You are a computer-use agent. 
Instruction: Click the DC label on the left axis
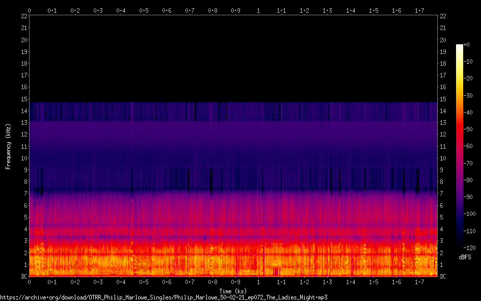[23, 277]
